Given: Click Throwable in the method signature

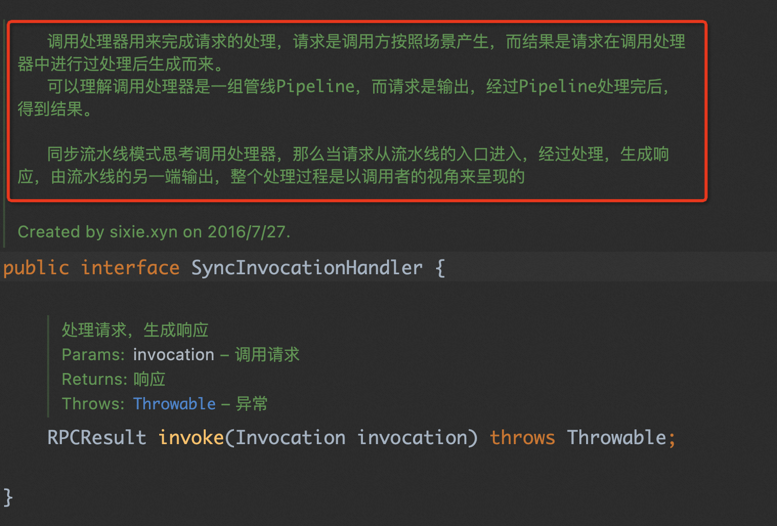Looking at the screenshot, I should 616,437.
